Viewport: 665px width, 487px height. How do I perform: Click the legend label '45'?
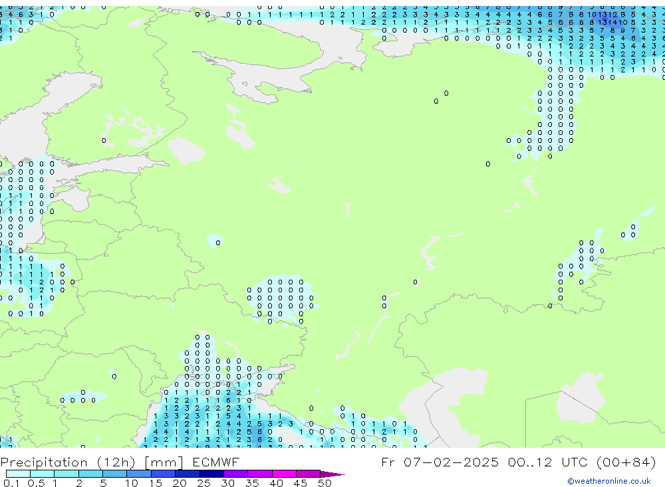[x=301, y=483]
